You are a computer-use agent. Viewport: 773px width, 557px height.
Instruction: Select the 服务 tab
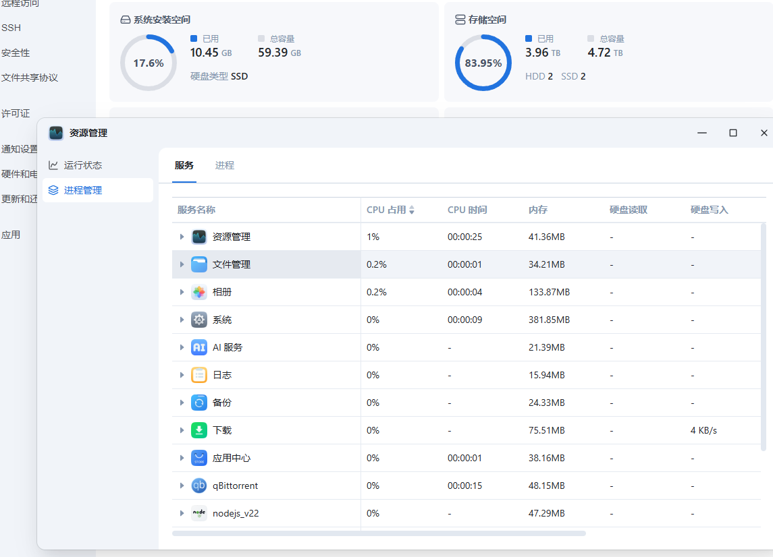[184, 165]
